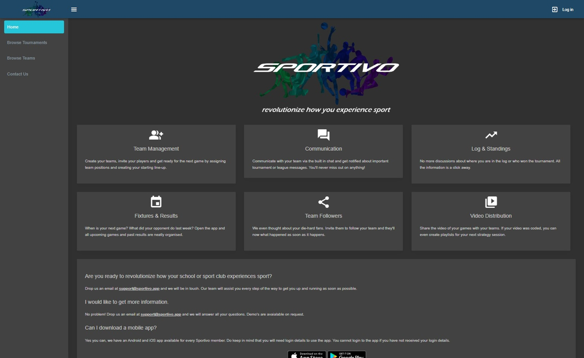Screen dimensions: 584x358
Task: Open the Home sidebar item
Action: tap(34, 27)
